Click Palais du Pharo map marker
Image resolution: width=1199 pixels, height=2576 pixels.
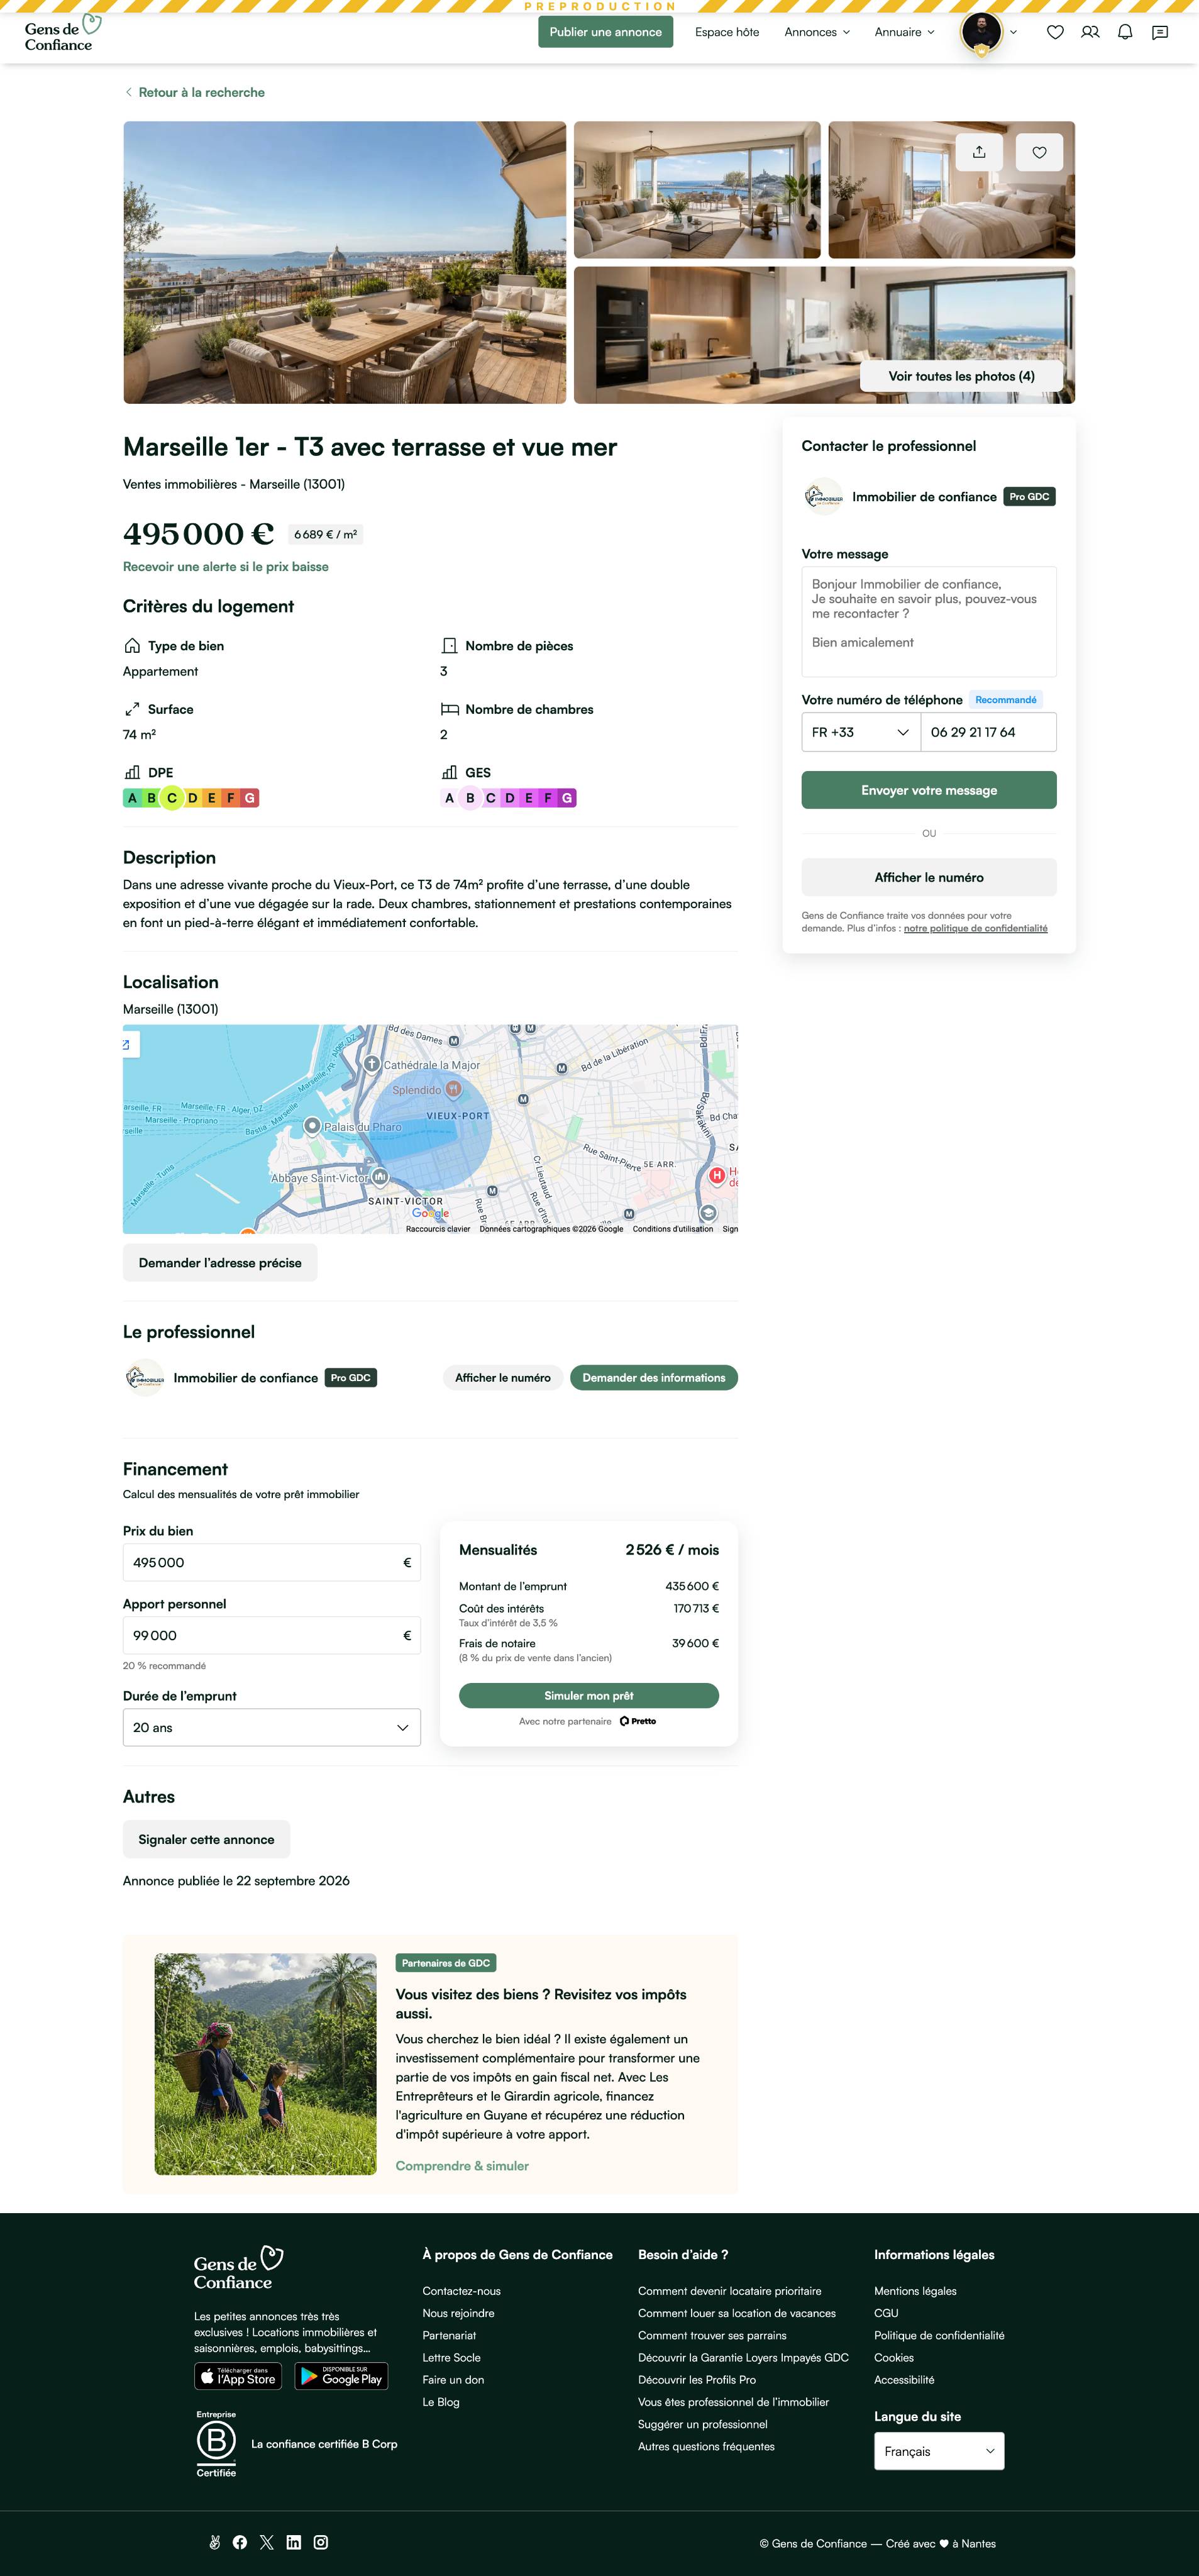tap(312, 1126)
